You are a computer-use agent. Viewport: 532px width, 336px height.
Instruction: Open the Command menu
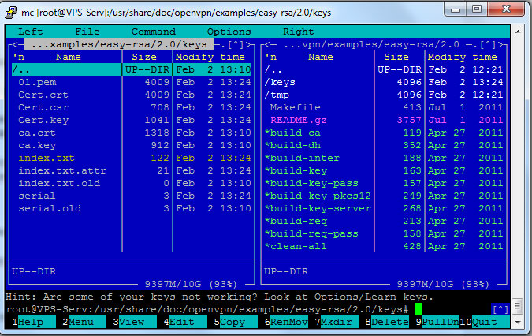click(153, 32)
